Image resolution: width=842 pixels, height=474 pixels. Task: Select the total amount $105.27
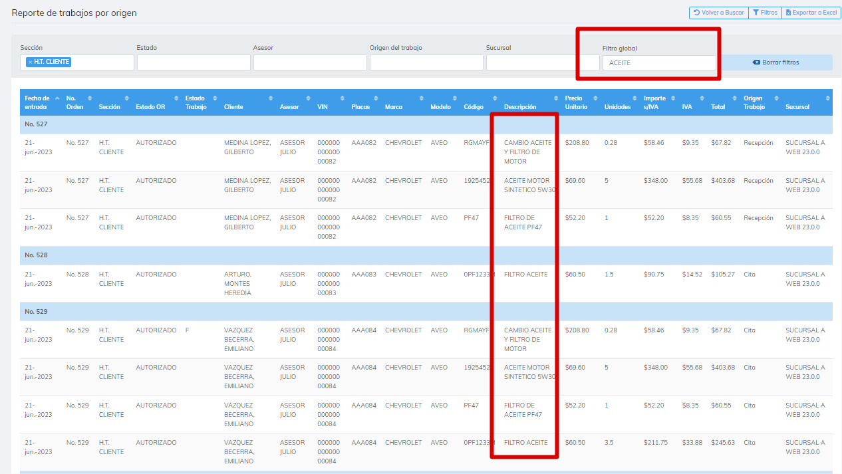[723, 274]
